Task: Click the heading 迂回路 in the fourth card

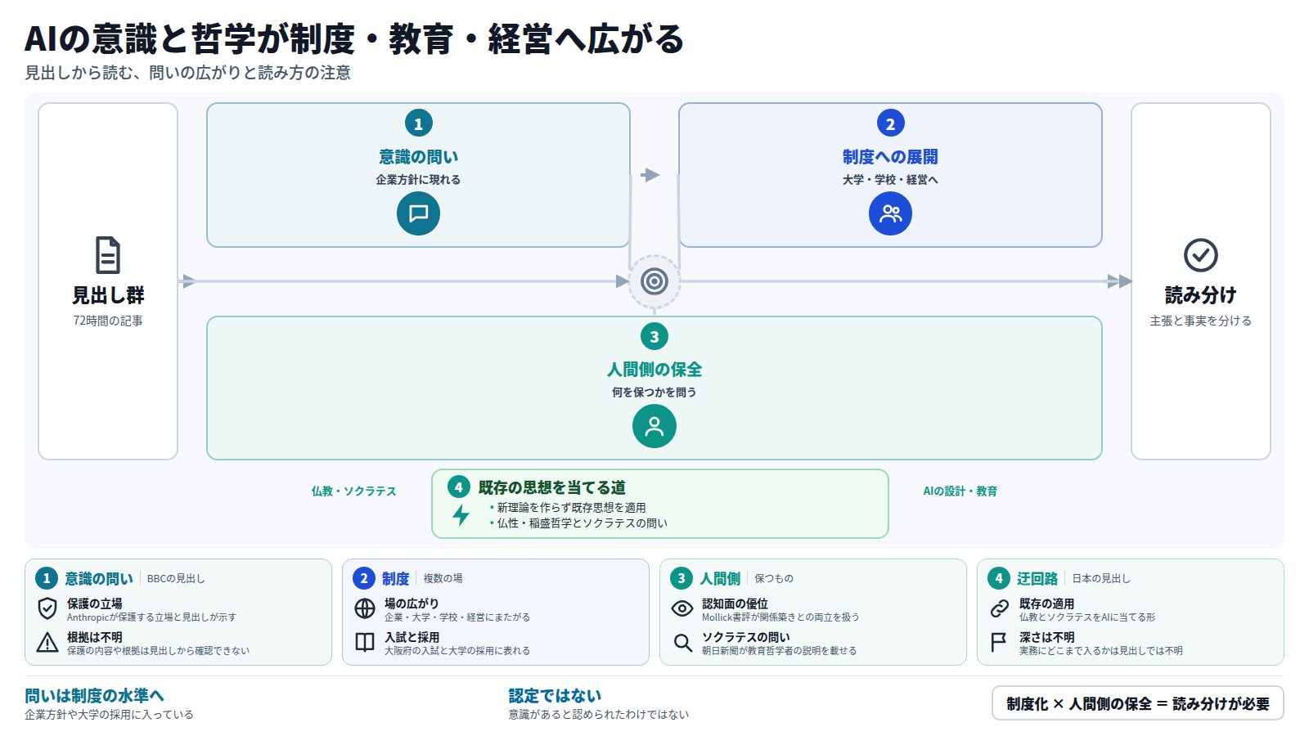Action: 1037,578
